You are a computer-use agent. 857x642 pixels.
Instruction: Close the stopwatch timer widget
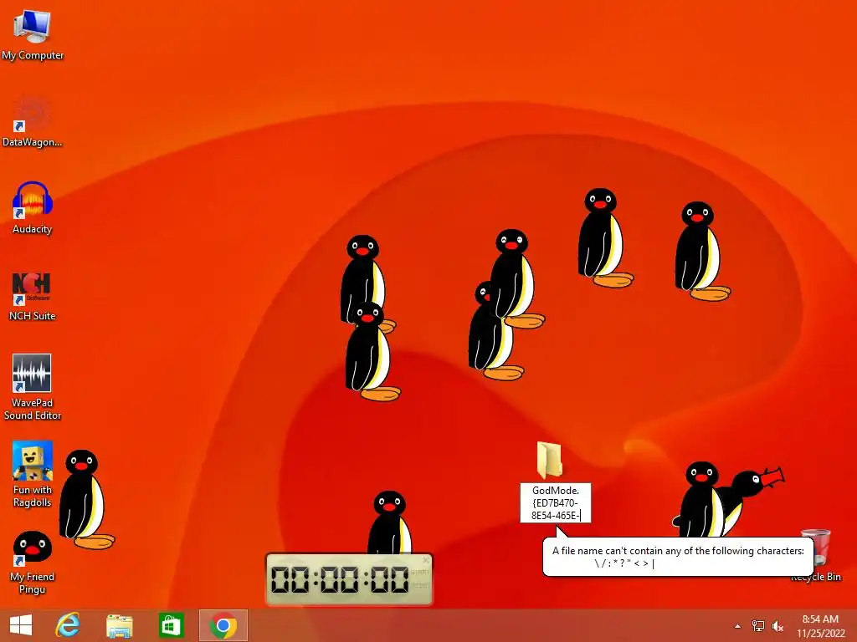click(x=426, y=559)
